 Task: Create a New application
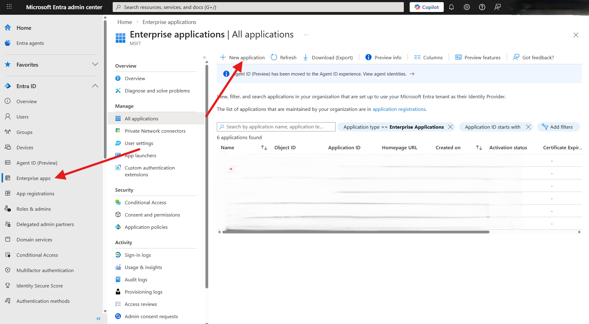pyautogui.click(x=242, y=57)
